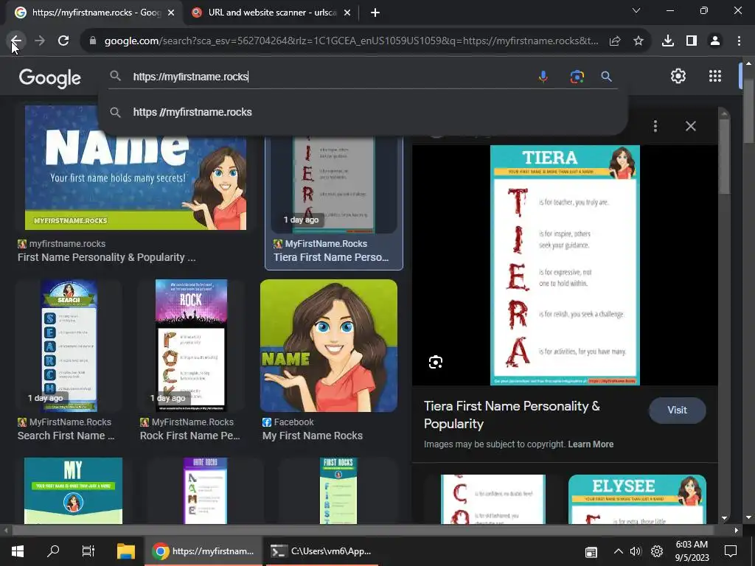Open the clock showing 6:03 AM
Screen dimensions: 755x566
pyautogui.click(x=692, y=551)
